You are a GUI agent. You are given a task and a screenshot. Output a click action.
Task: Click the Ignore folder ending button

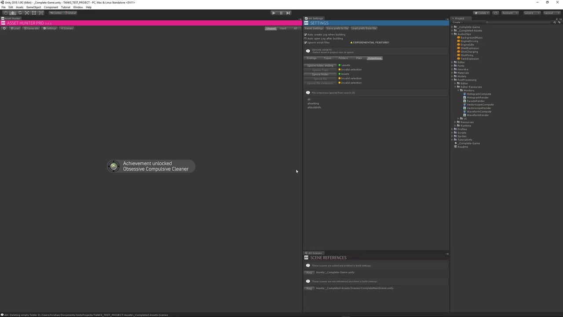pos(320,66)
